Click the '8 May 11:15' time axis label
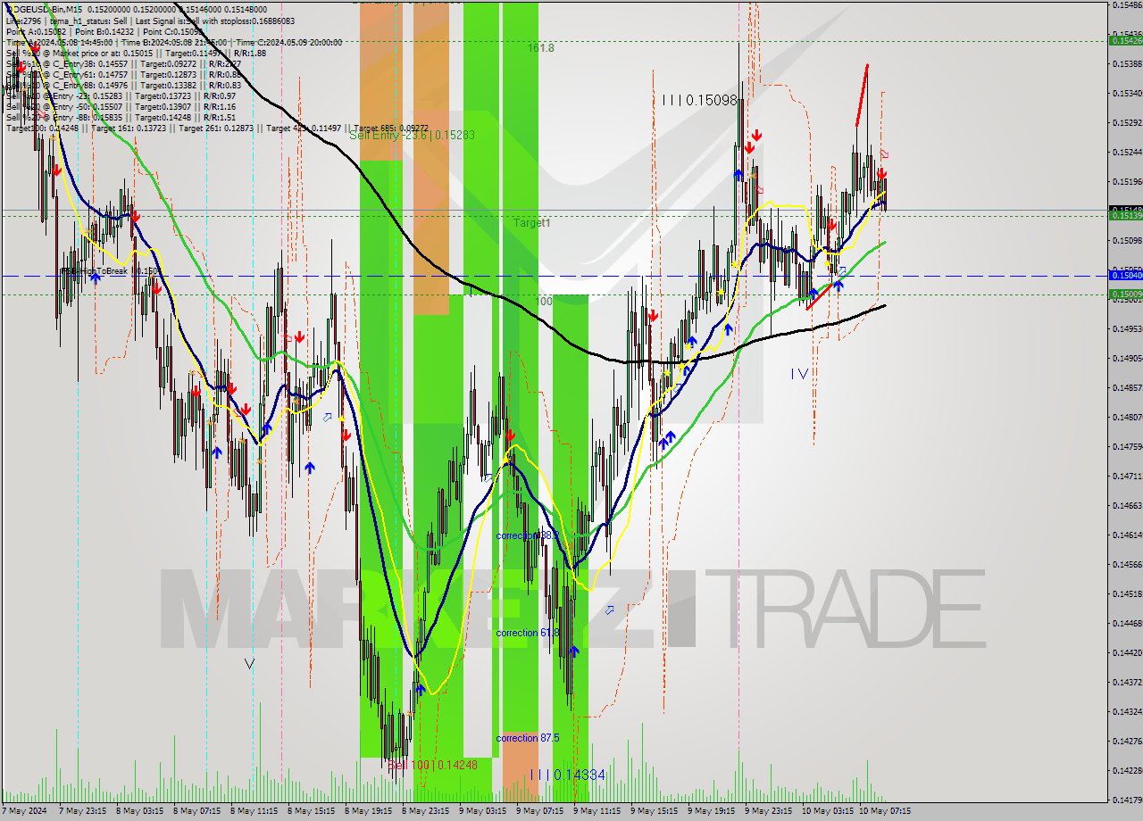Viewport: 1143px width, 821px height. pyautogui.click(x=254, y=811)
